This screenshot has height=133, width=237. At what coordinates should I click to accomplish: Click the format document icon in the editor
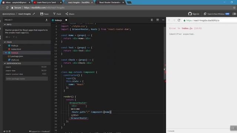coord(152,20)
